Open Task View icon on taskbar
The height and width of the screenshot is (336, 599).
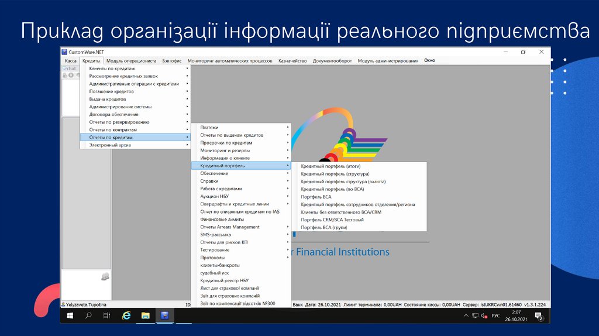(x=106, y=316)
